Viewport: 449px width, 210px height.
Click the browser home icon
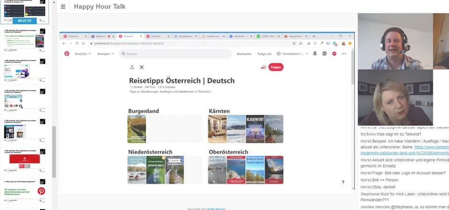point(83,43)
